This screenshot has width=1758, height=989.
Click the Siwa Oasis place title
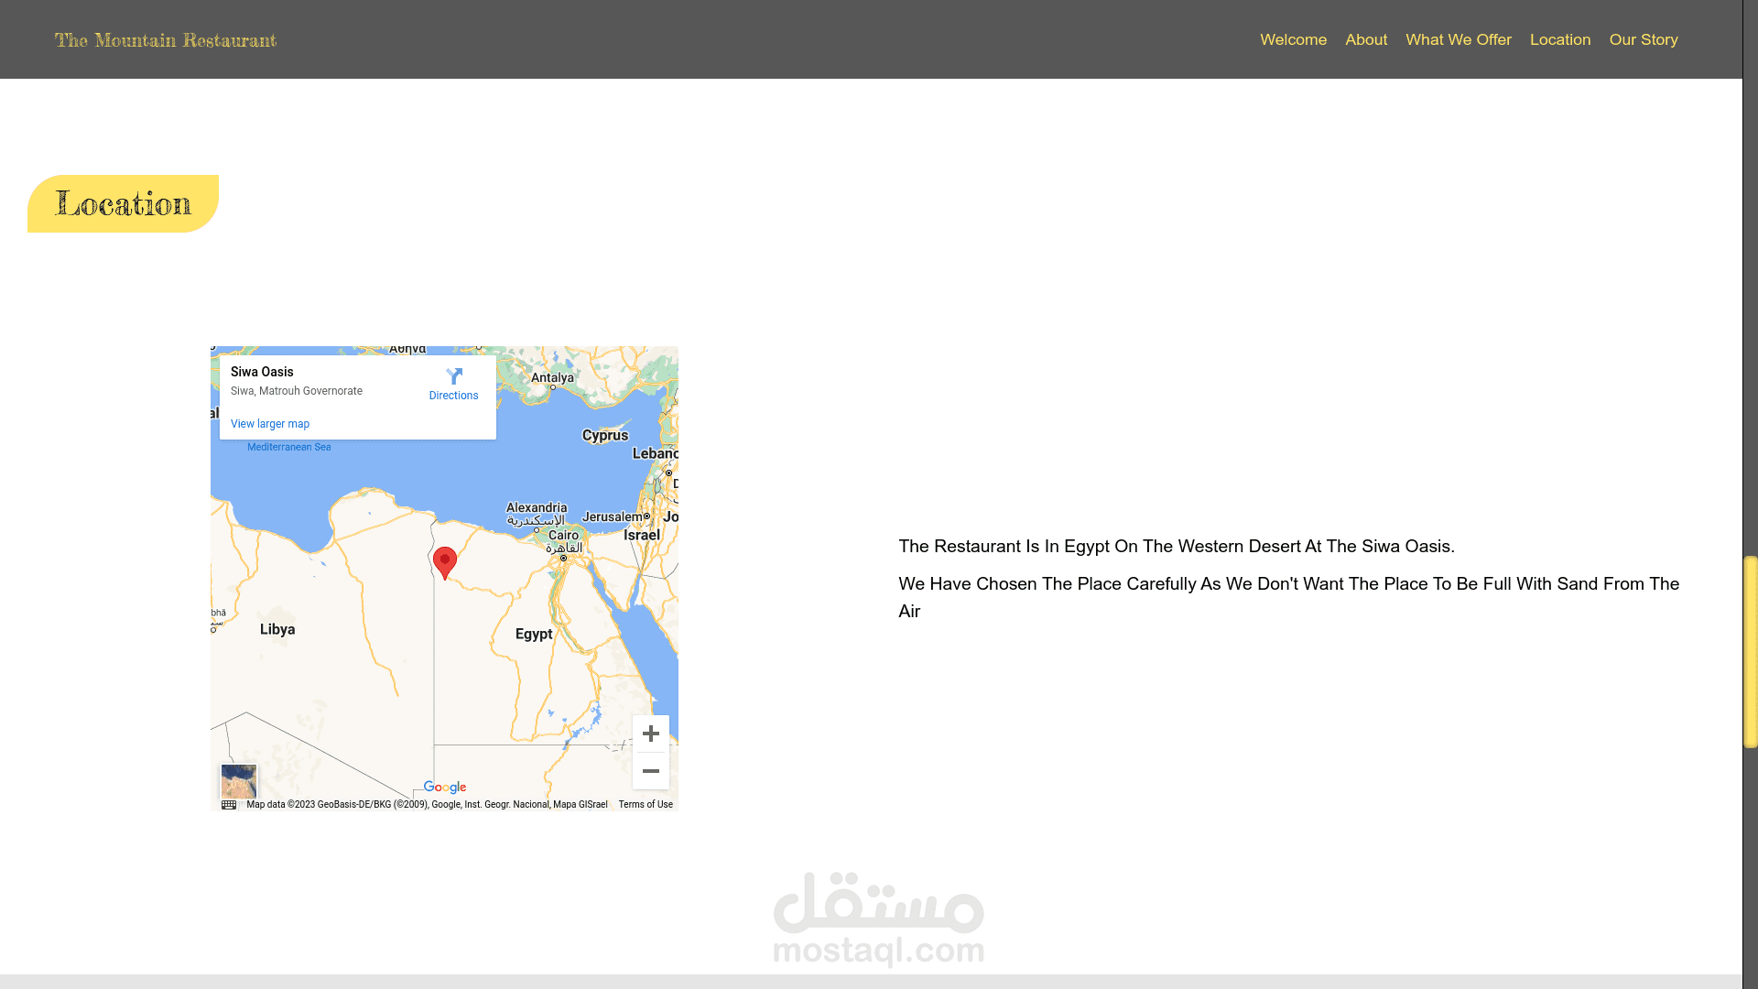pyautogui.click(x=262, y=372)
